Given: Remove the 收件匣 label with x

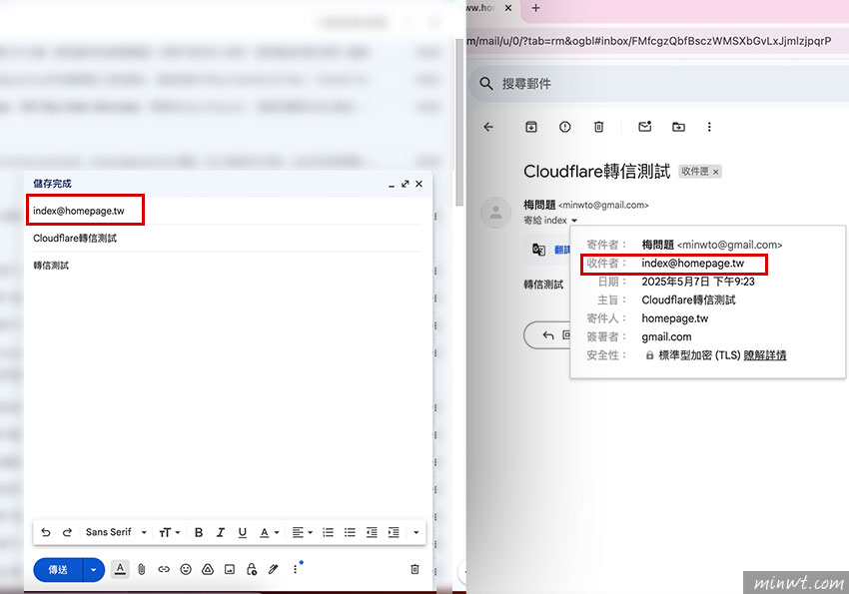Looking at the screenshot, I should click(716, 172).
